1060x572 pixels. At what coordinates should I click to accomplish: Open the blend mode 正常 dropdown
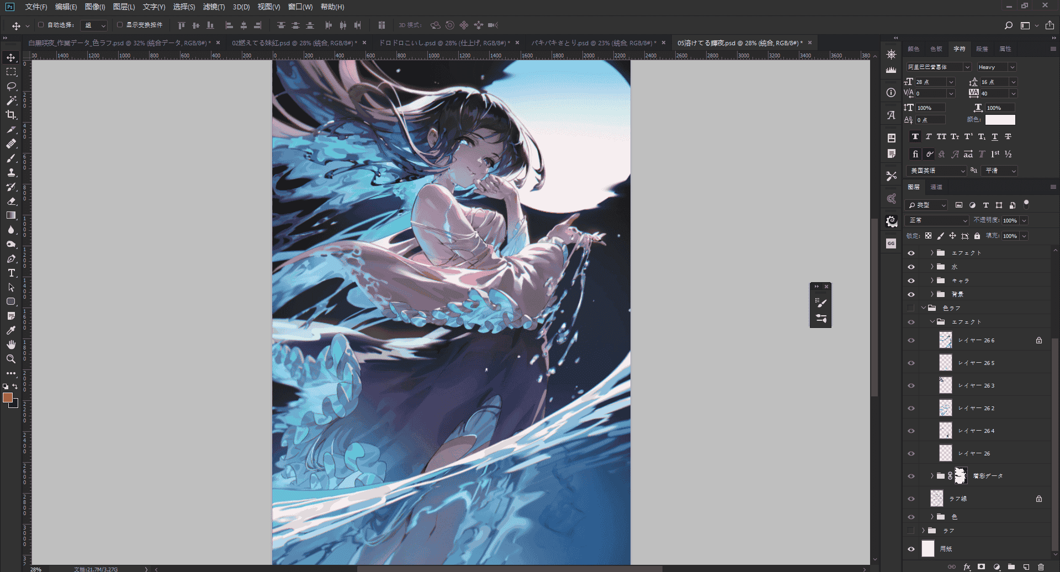(x=937, y=220)
